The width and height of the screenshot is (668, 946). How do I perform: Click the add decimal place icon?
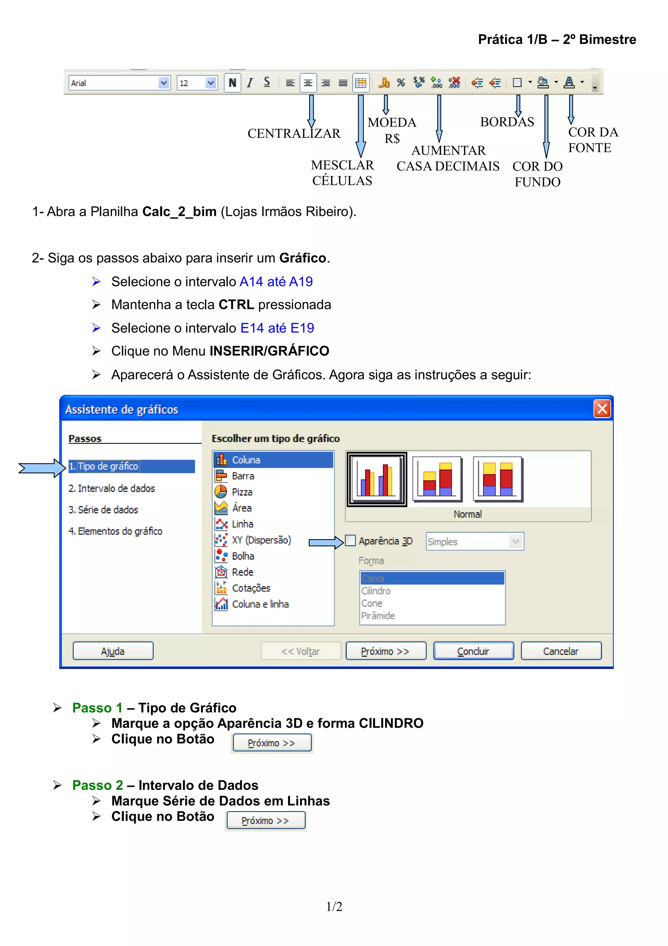click(x=436, y=83)
